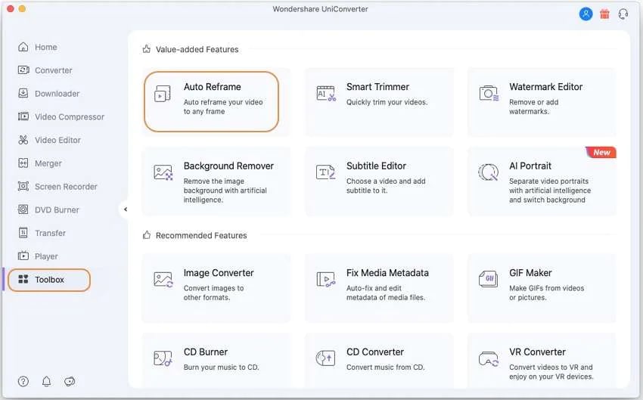Click the CD Converter disc icon

325,358
